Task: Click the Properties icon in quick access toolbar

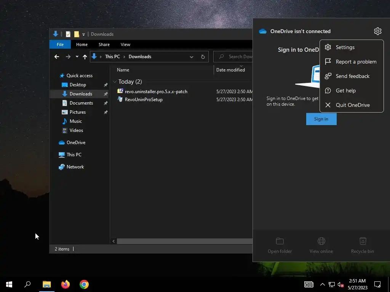Action: (68, 34)
